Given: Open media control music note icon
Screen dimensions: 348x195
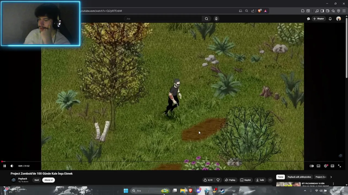Looking at the screenshot, I should [x=317, y=11].
